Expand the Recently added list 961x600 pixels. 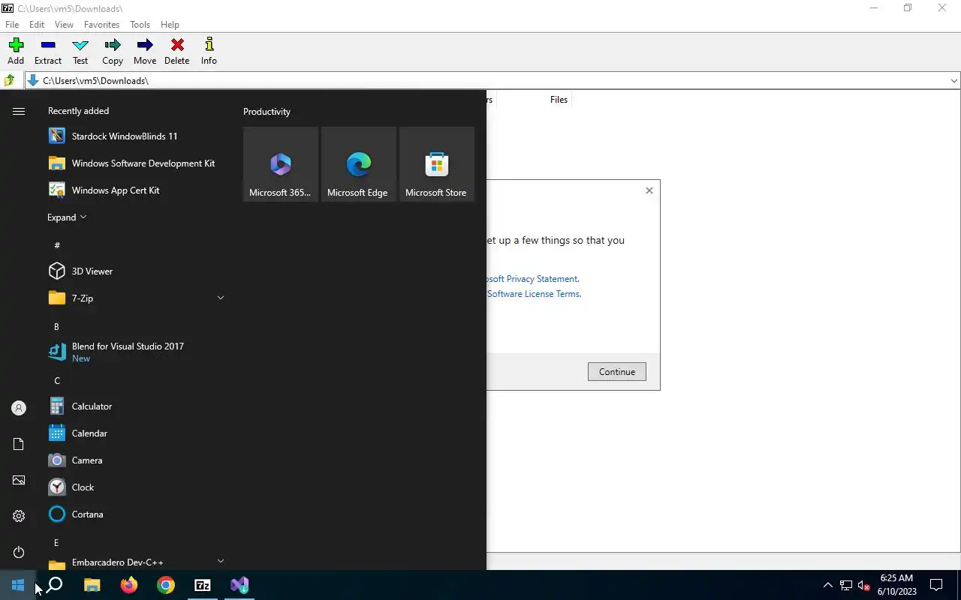pos(67,217)
